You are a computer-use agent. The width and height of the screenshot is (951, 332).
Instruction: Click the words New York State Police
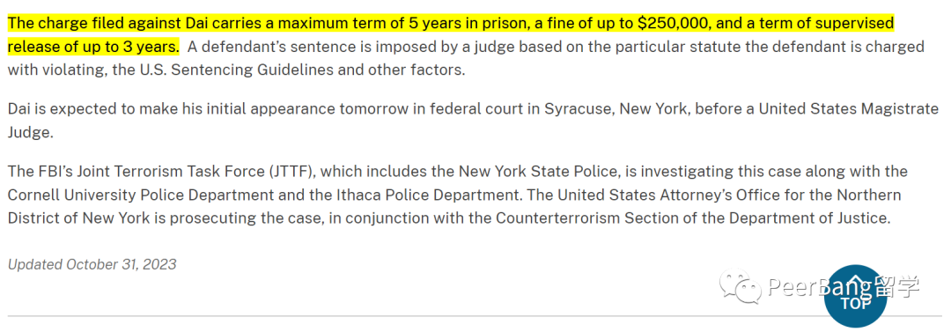coord(537,172)
